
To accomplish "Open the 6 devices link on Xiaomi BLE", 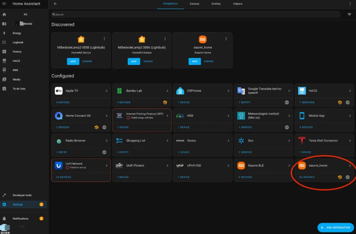I will [x=245, y=177].
